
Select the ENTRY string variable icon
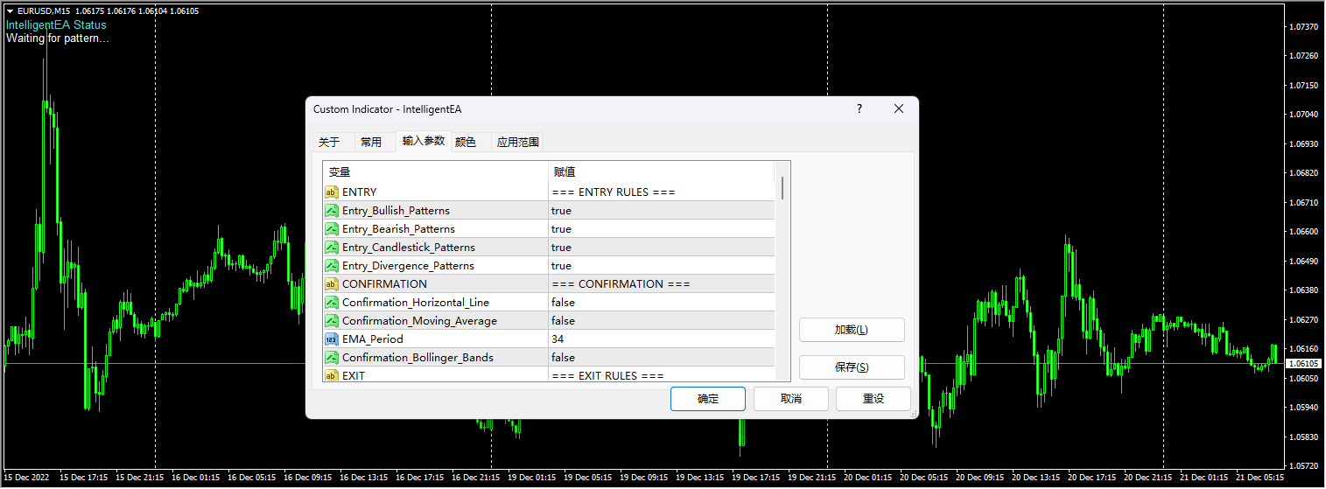332,192
